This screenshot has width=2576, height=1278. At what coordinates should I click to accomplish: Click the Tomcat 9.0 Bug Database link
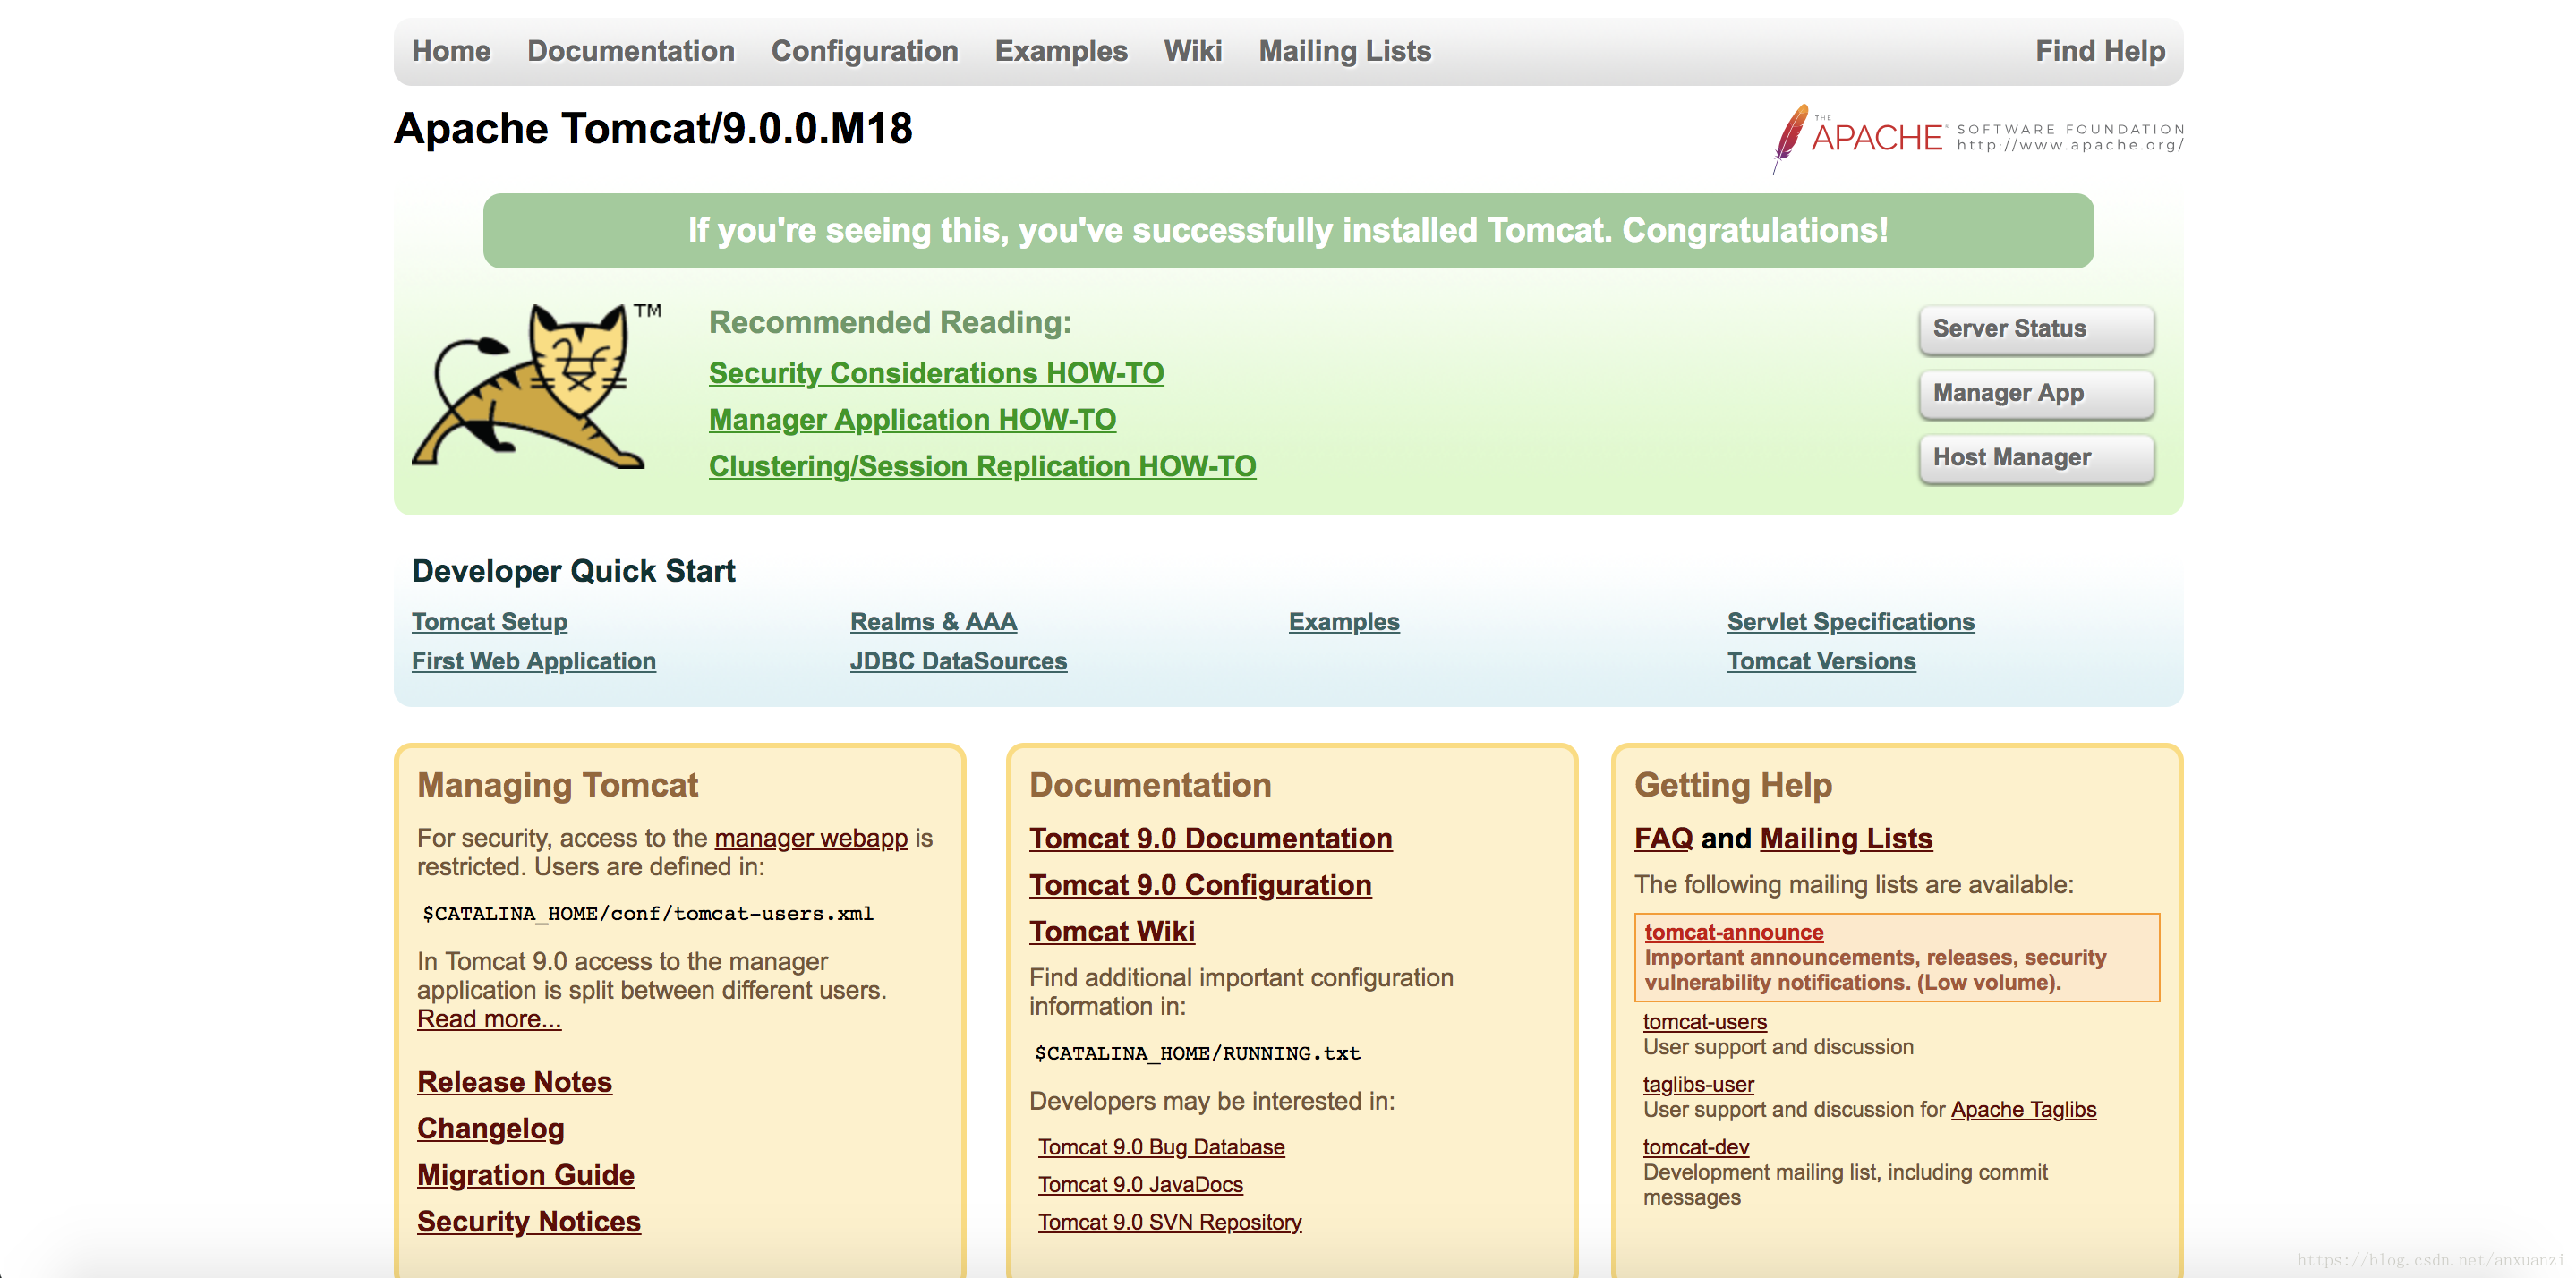tap(1160, 1147)
